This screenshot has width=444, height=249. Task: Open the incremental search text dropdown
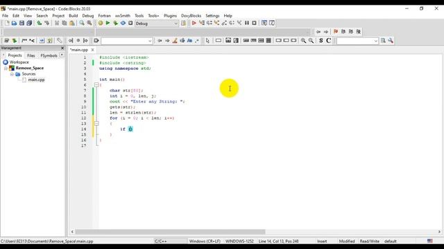click(150, 41)
